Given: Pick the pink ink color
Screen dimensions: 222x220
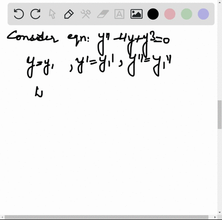Looking at the screenshot, I should pyautogui.click(x=170, y=14).
